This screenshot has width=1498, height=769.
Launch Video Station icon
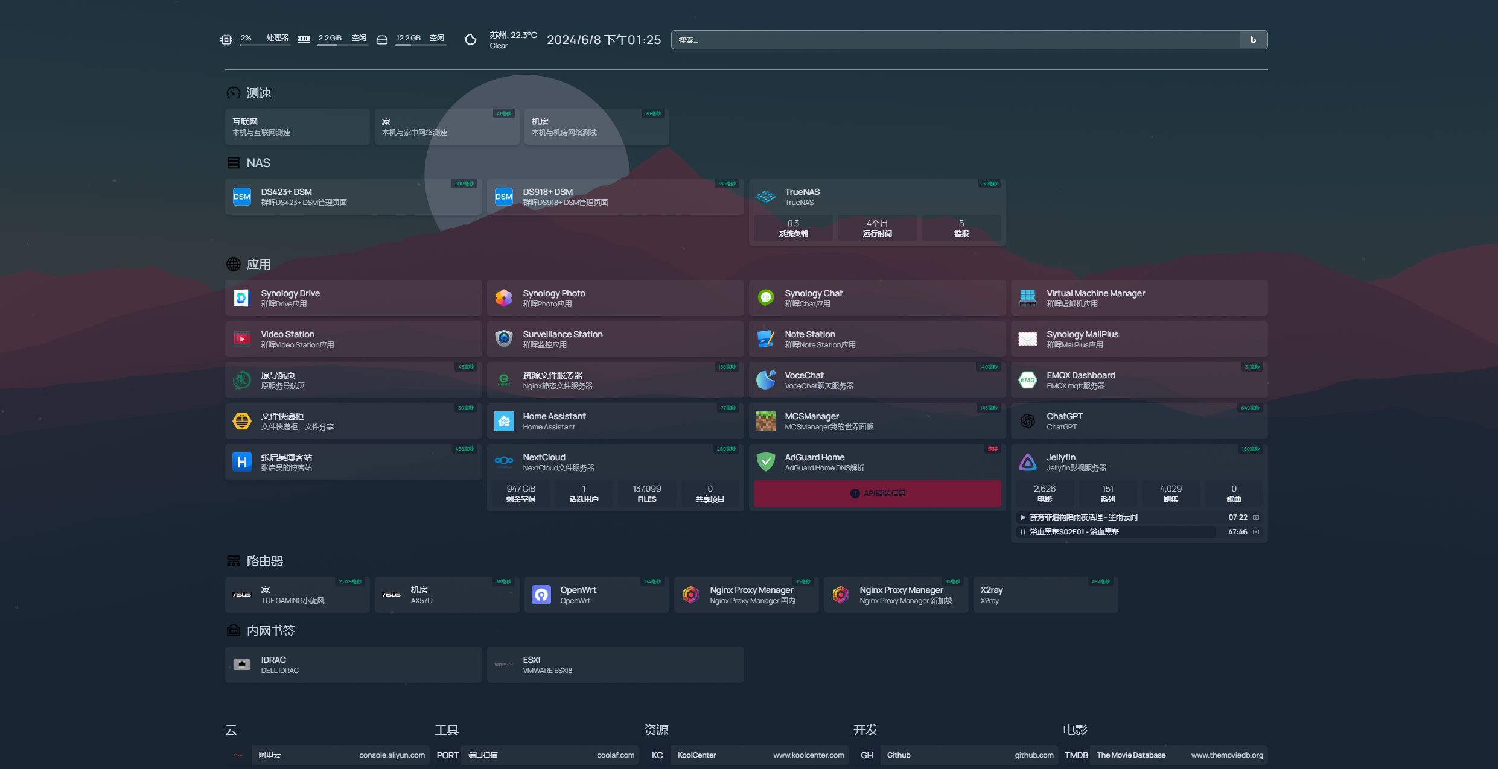coord(242,339)
